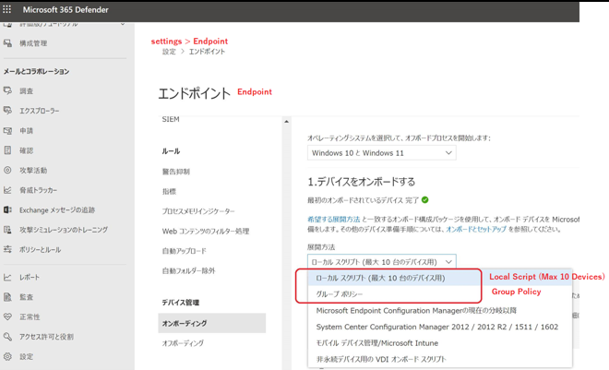Image resolution: width=609 pixels, height=370 pixels.
Task: Open the オンボードとセットアップ link
Action: pyautogui.click(x=476, y=229)
